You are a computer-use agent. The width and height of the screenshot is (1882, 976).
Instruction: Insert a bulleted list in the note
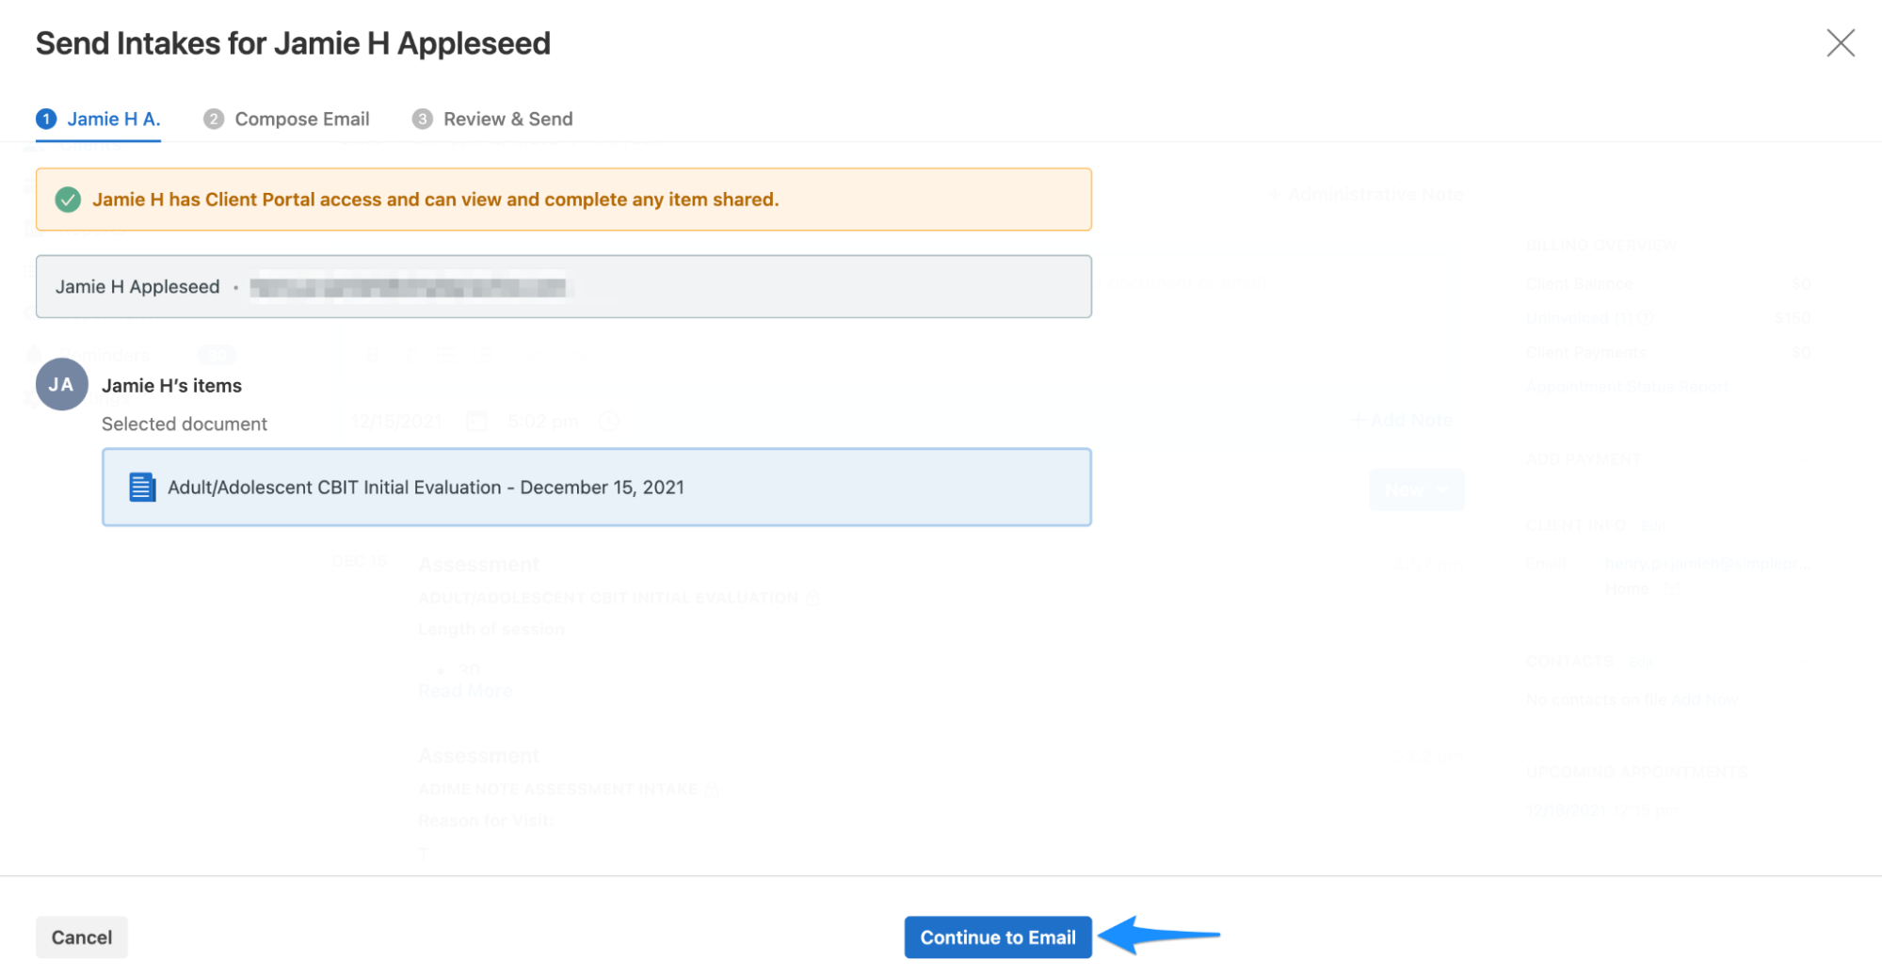point(446,355)
